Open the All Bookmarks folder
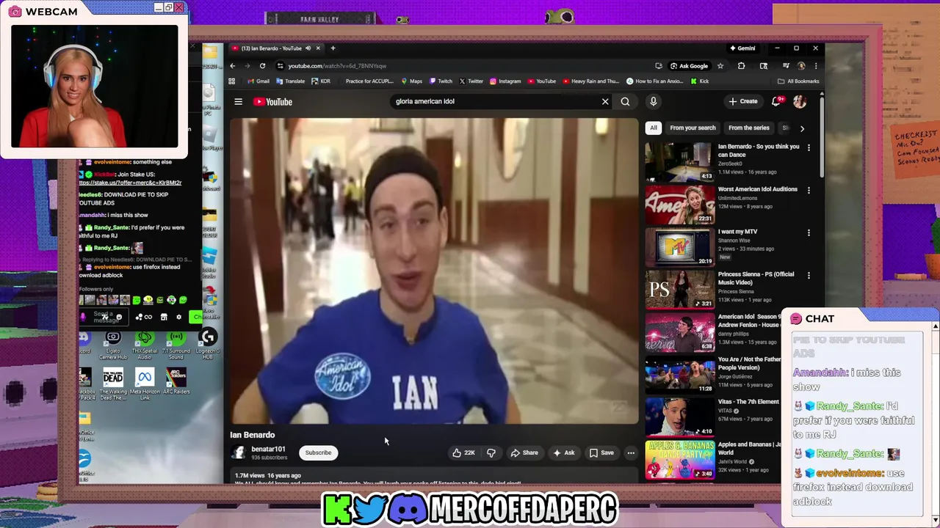The height and width of the screenshot is (528, 940). pyautogui.click(x=798, y=81)
